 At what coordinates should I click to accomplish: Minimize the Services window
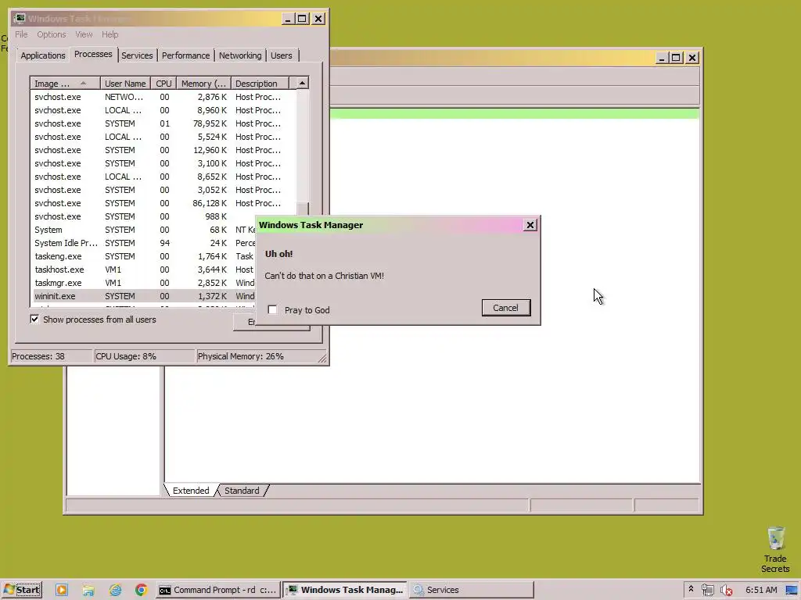click(x=662, y=58)
